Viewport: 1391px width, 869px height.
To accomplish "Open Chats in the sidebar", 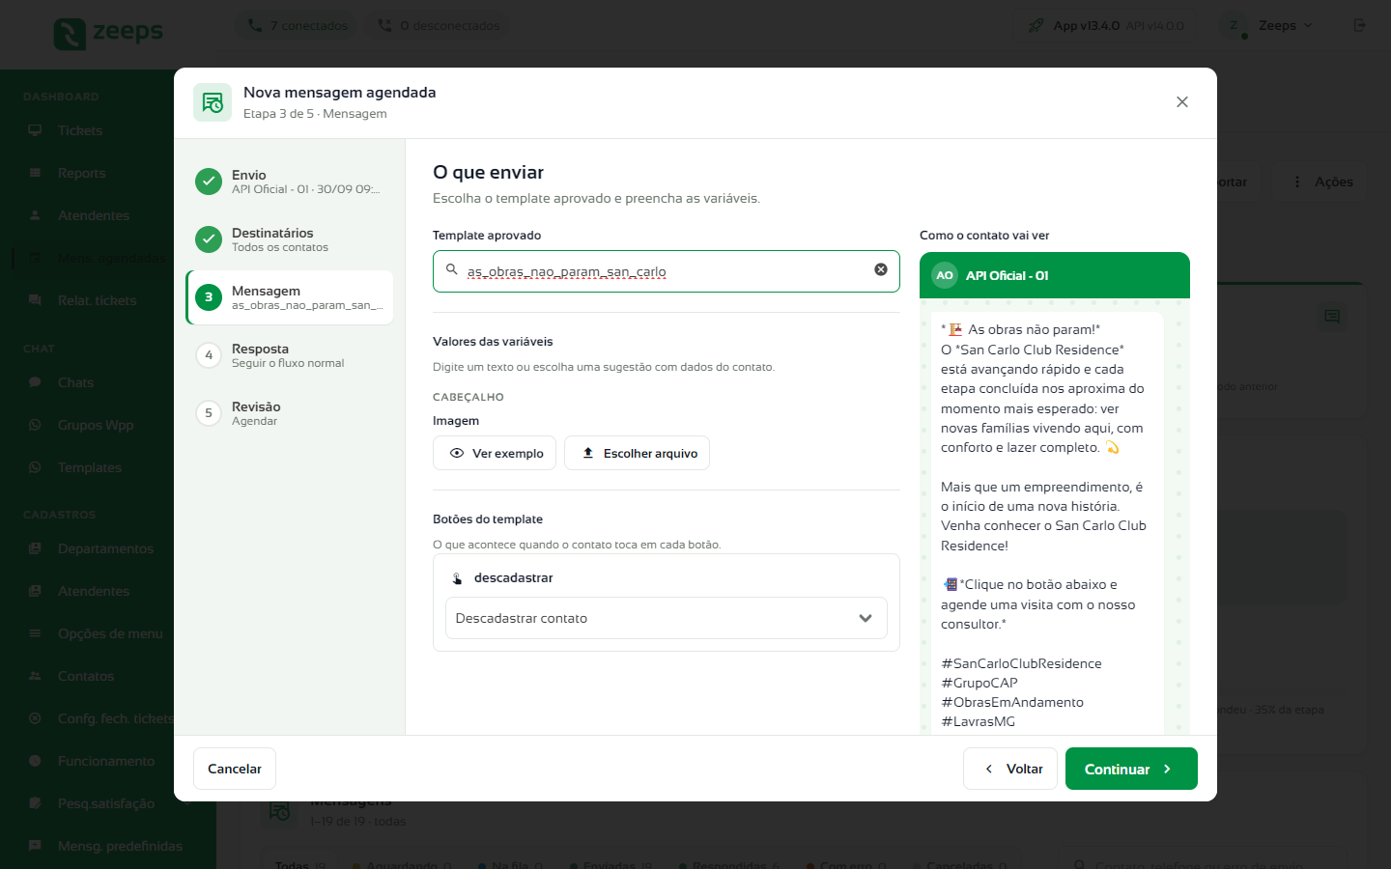I will coord(75,382).
